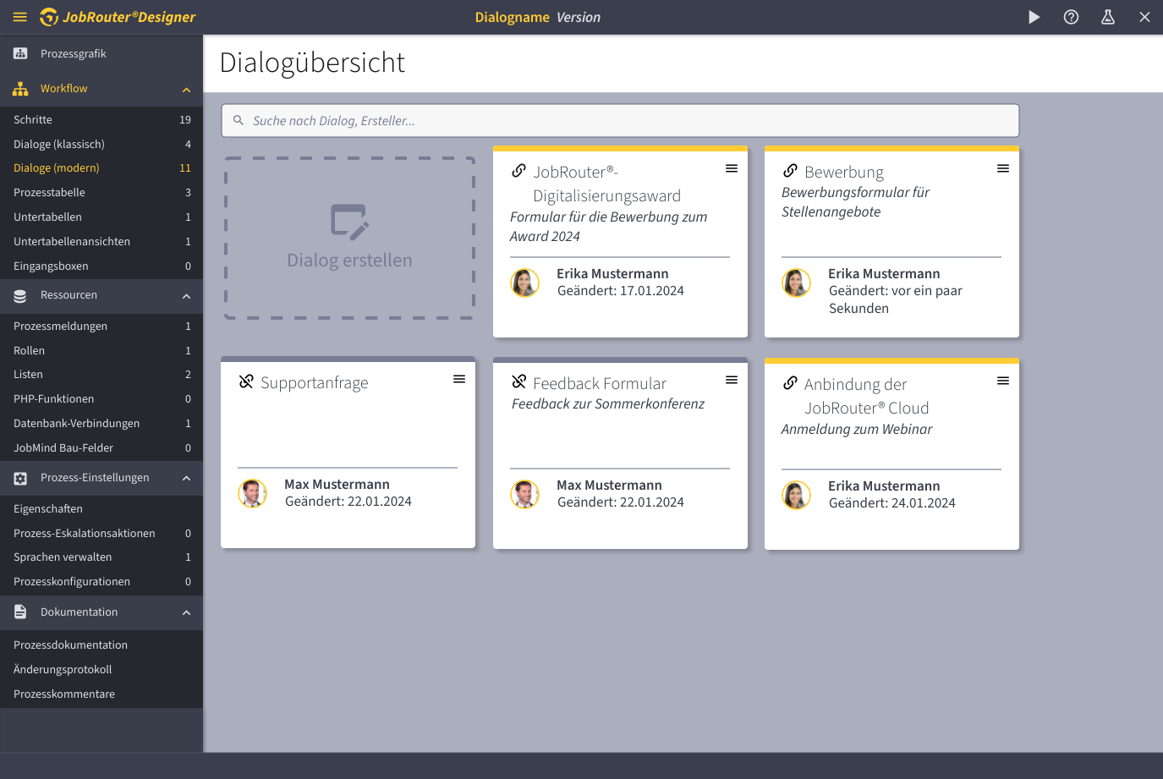Collapse the Dokumentation section chevron
The image size is (1163, 779).
click(x=186, y=612)
